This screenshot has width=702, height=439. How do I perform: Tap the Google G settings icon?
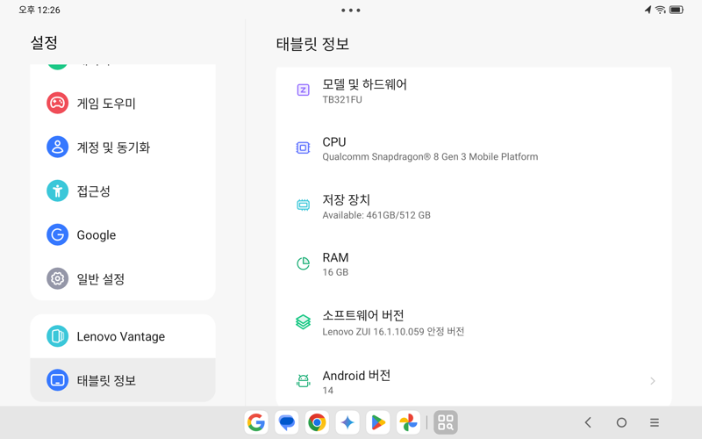click(57, 234)
